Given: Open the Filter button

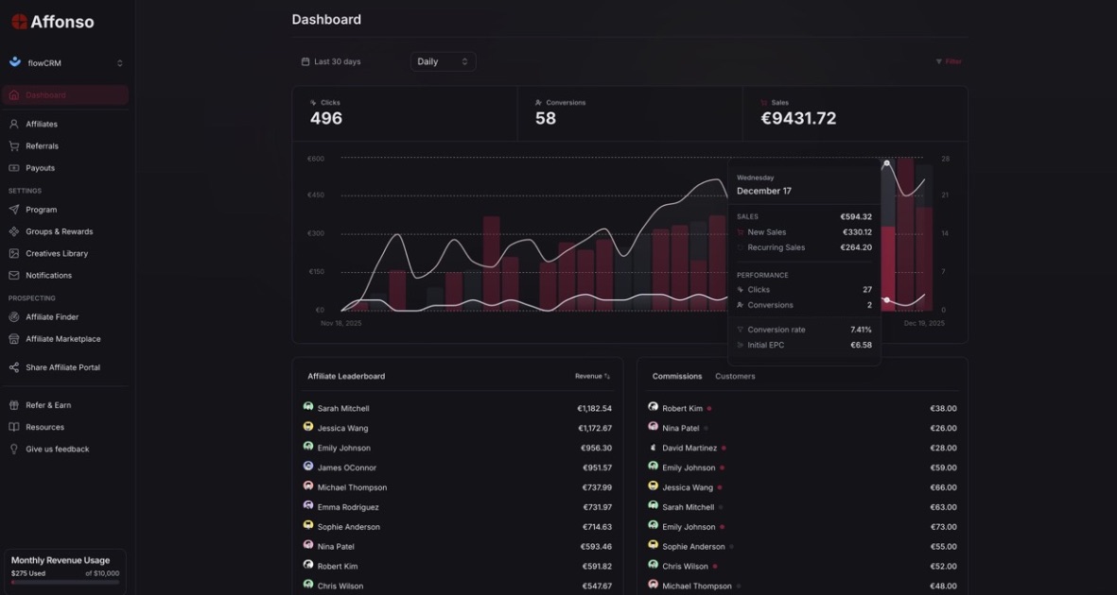Looking at the screenshot, I should click(949, 61).
